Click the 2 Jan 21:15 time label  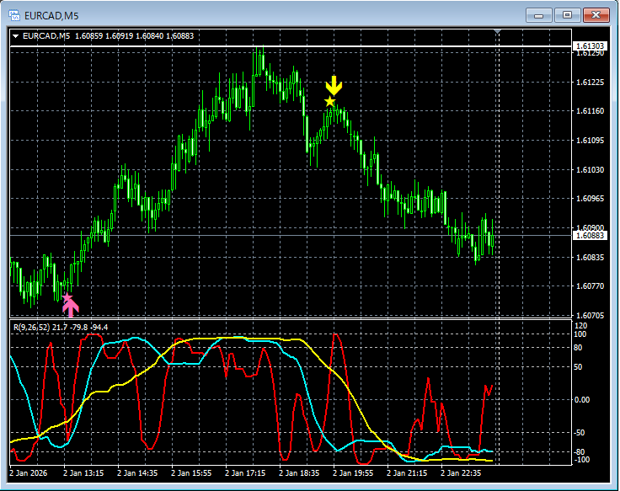tap(407, 473)
